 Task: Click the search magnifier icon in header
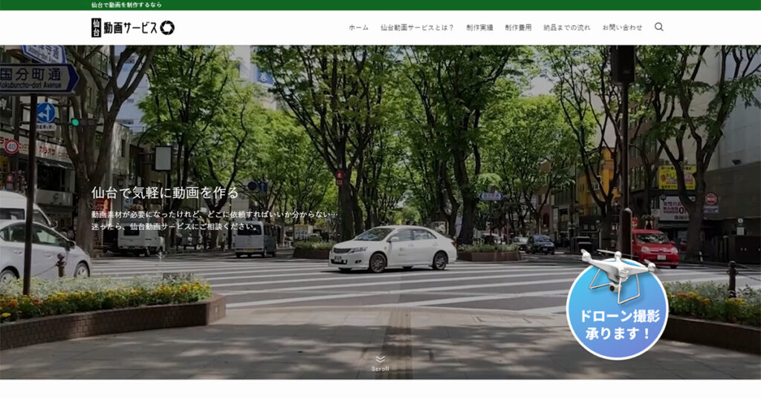(x=658, y=27)
